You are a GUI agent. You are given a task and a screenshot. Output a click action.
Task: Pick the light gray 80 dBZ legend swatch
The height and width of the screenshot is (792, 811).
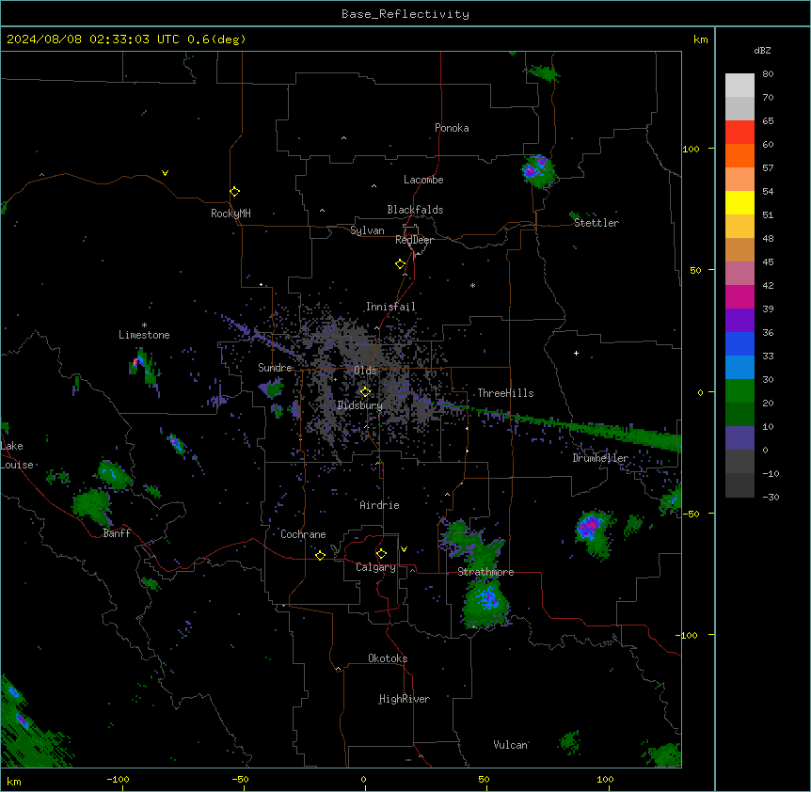[739, 86]
